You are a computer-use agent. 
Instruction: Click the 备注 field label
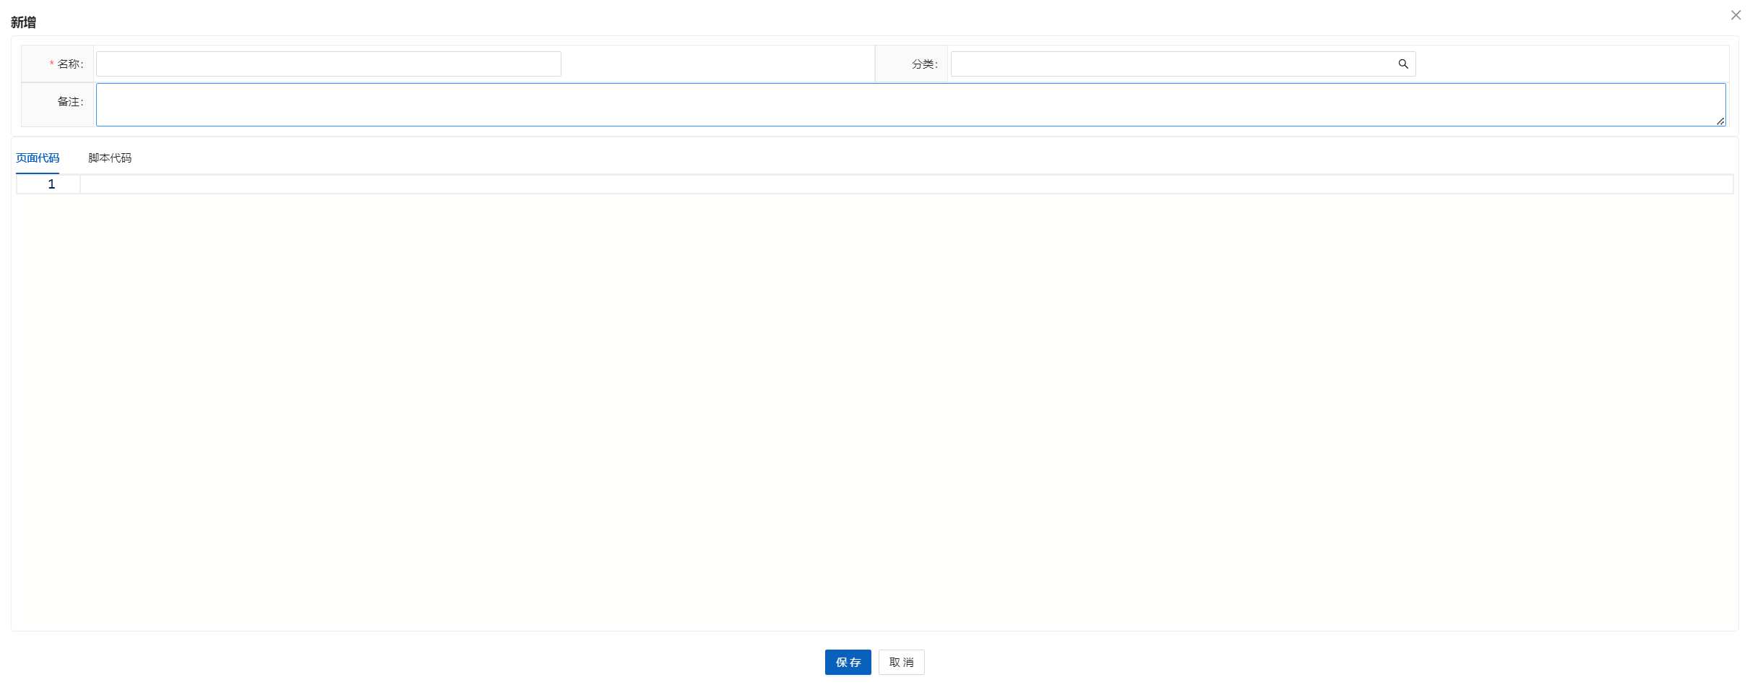tap(70, 102)
